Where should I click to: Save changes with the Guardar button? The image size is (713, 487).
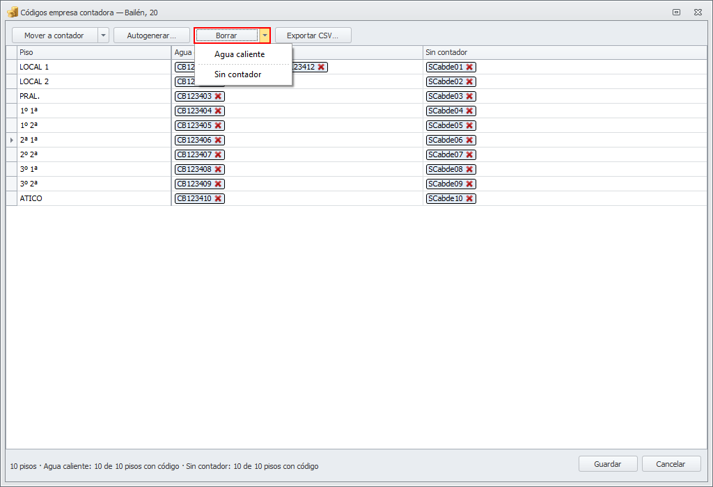click(x=607, y=464)
